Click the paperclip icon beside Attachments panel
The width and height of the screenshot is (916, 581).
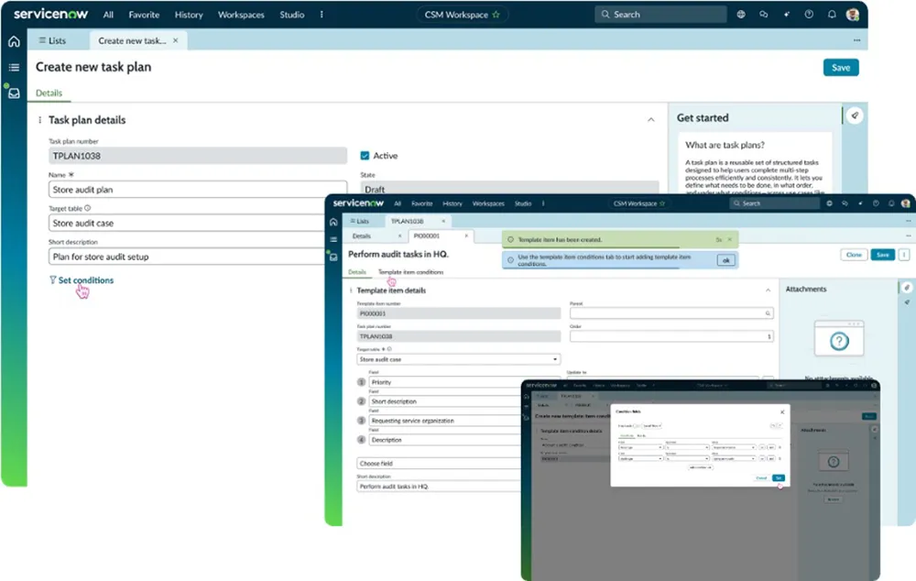pos(906,288)
